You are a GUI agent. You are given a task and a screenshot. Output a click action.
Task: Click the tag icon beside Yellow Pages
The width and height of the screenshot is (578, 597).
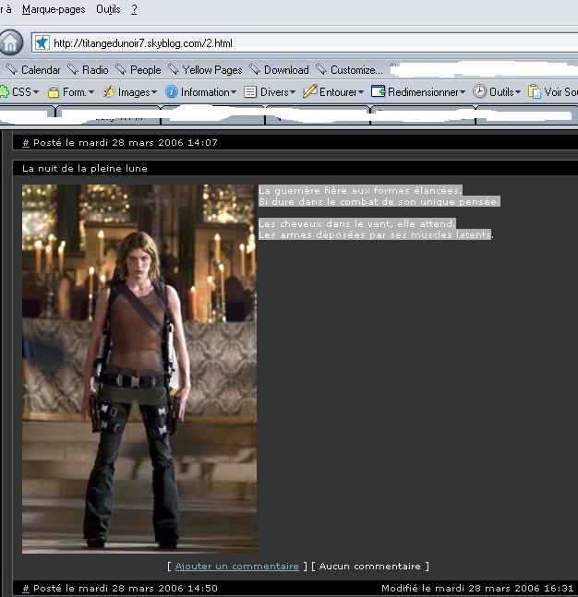174,69
